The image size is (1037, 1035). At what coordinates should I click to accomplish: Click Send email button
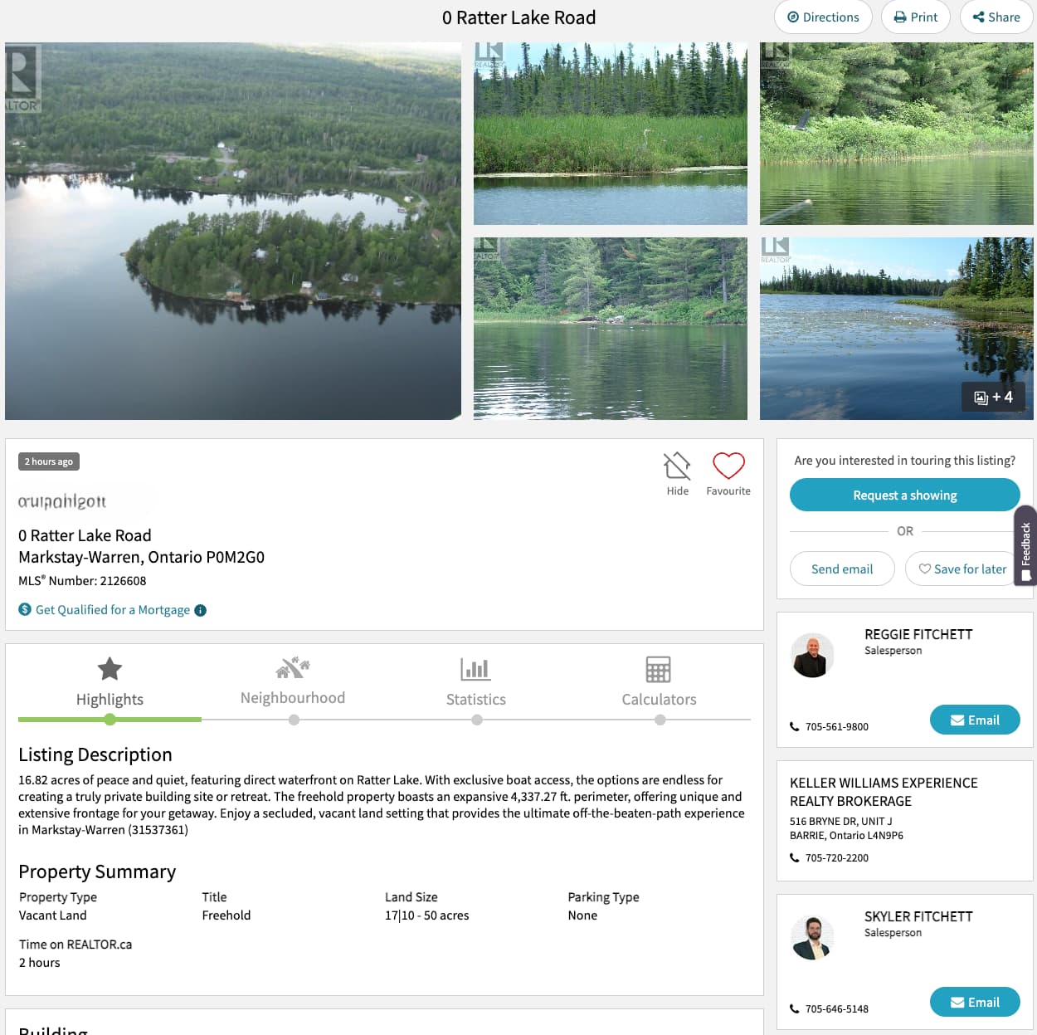coord(842,569)
